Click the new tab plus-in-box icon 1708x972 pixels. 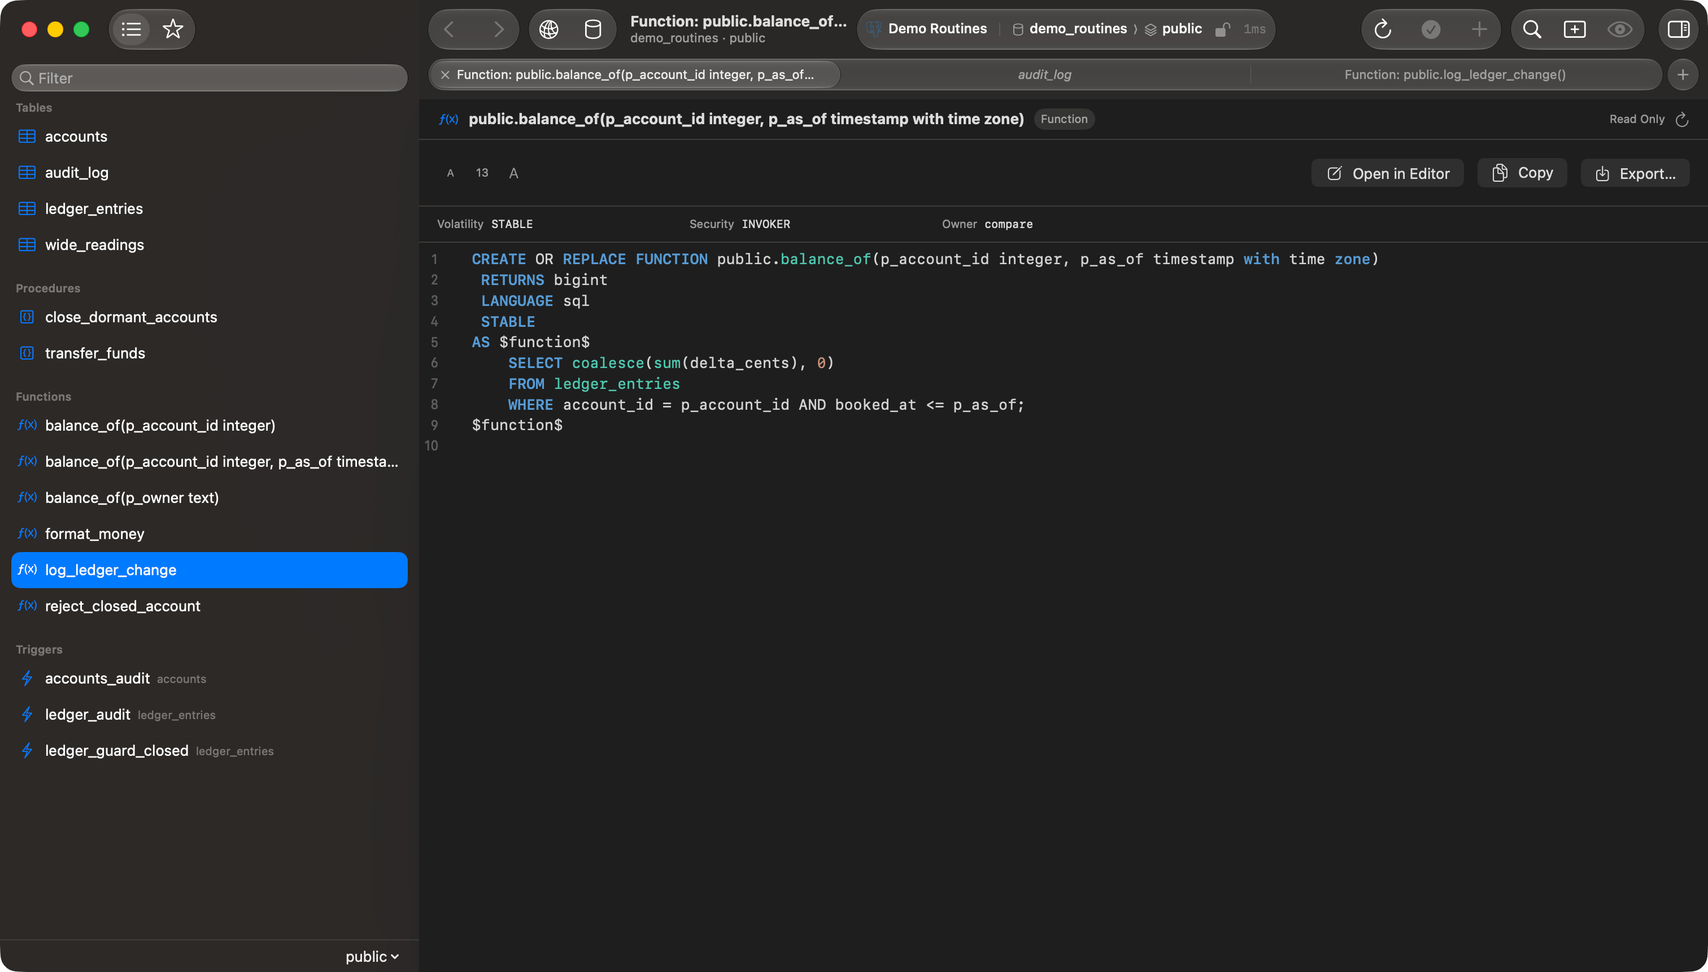tap(1574, 29)
